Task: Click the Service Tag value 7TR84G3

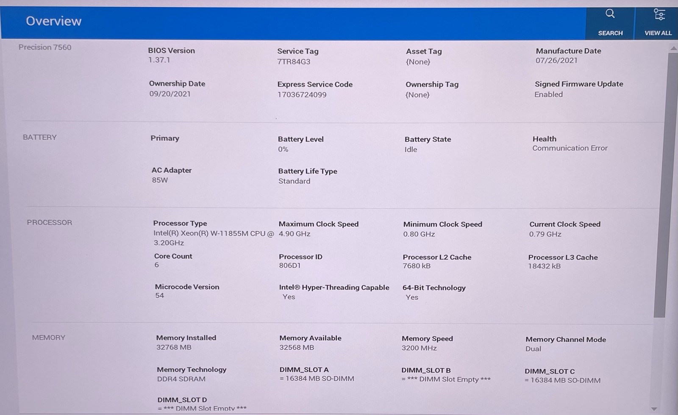Action: 294,62
